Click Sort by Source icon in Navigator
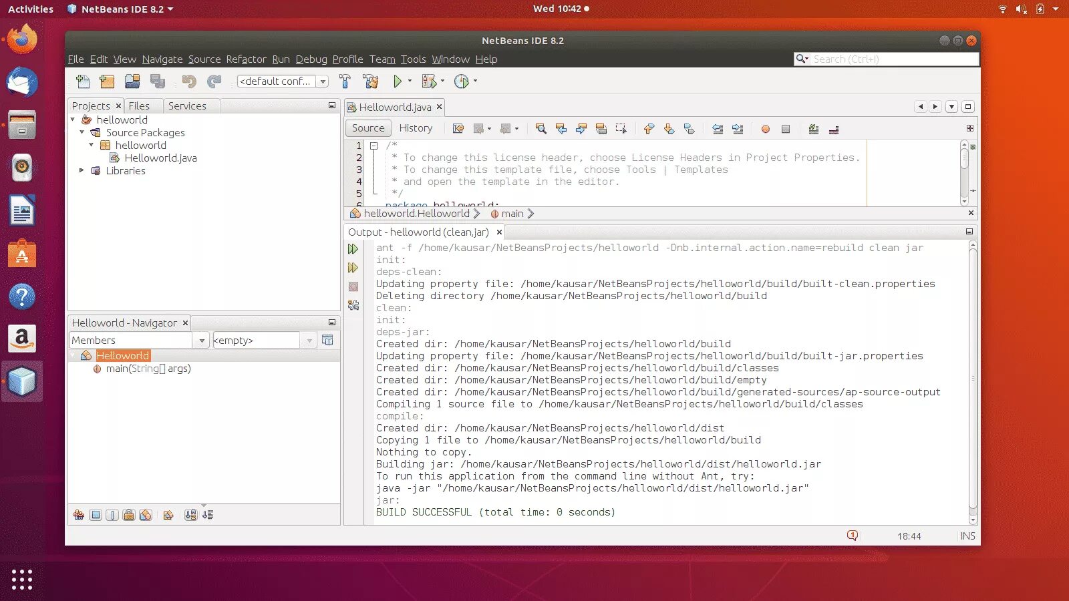 pos(208,515)
